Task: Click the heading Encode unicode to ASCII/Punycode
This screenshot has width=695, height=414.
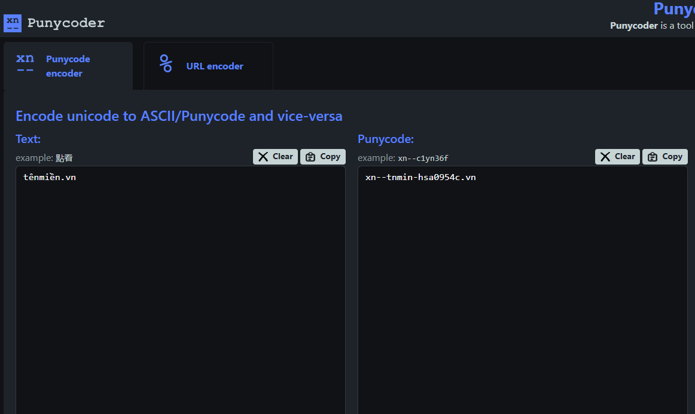Action: (179, 116)
